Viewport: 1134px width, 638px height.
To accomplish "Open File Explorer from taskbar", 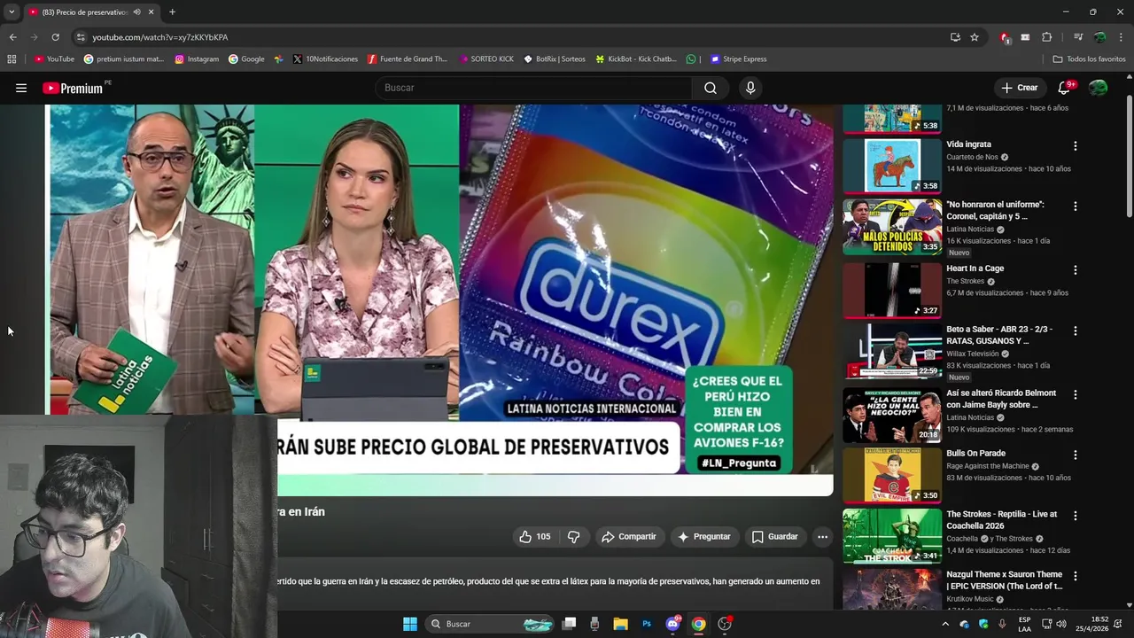I will [621, 624].
